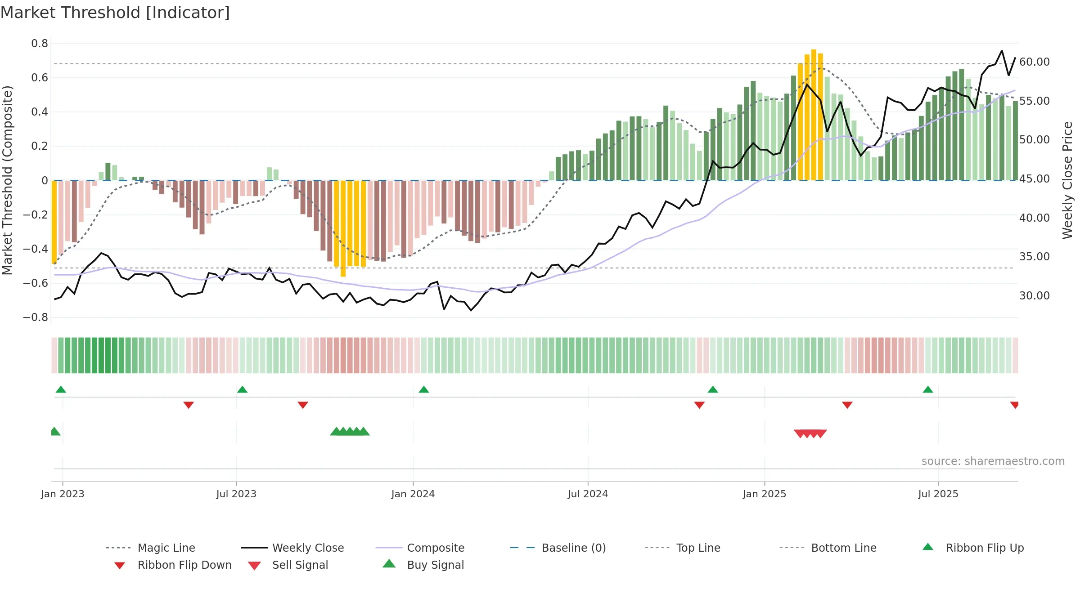The height and width of the screenshot is (607, 1080).
Task: Click the Ribbon Flip Down marker in spring 2025
Action: (847, 405)
